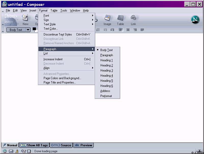Open the Insert menu
This screenshot has height=154, width=204.
coord(33,10)
